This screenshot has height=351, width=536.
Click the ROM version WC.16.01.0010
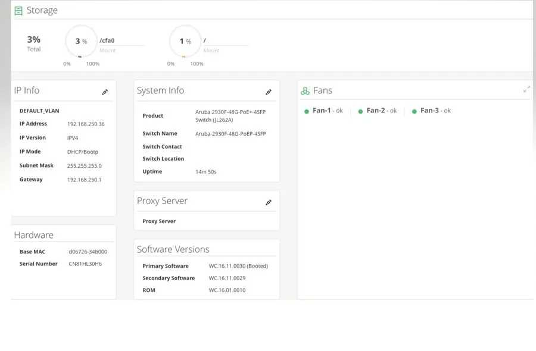coord(227,290)
